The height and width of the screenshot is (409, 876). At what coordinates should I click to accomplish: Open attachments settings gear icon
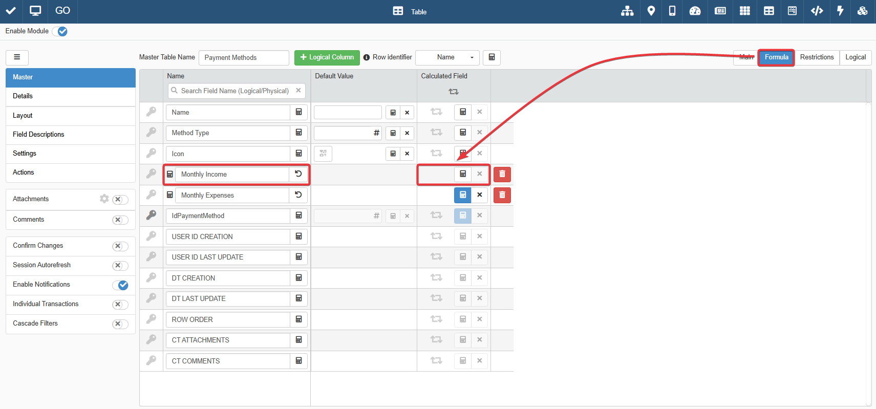tap(104, 199)
